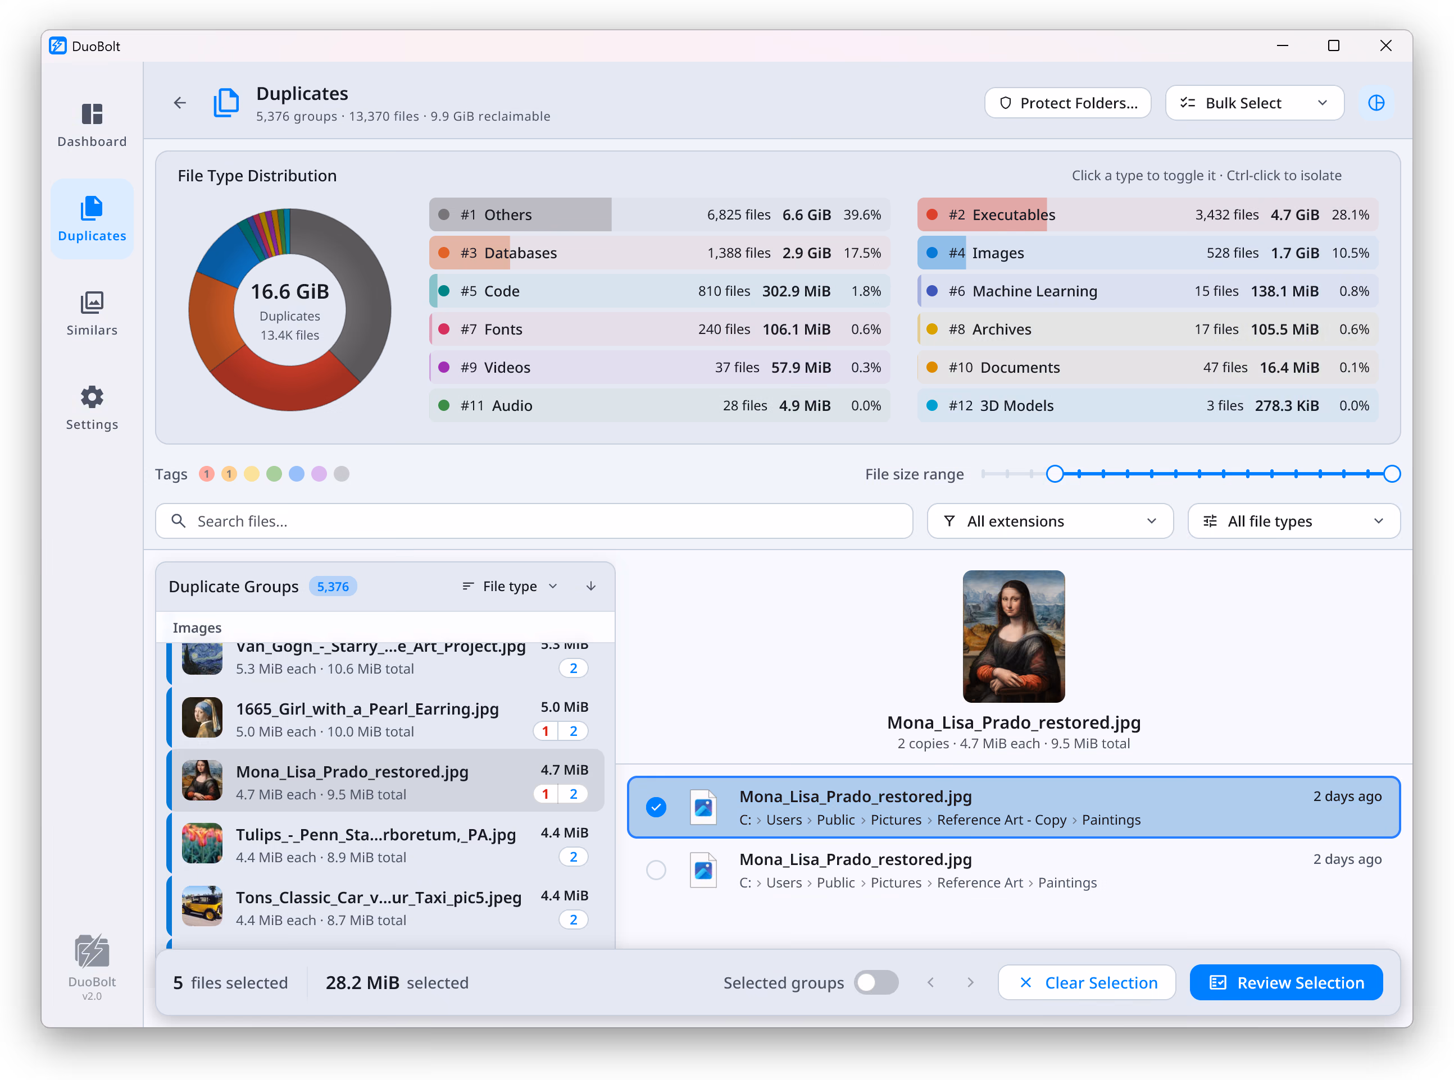The width and height of the screenshot is (1454, 1080).
Task: Select the Reference Art › Paintings file radio
Action: point(656,870)
